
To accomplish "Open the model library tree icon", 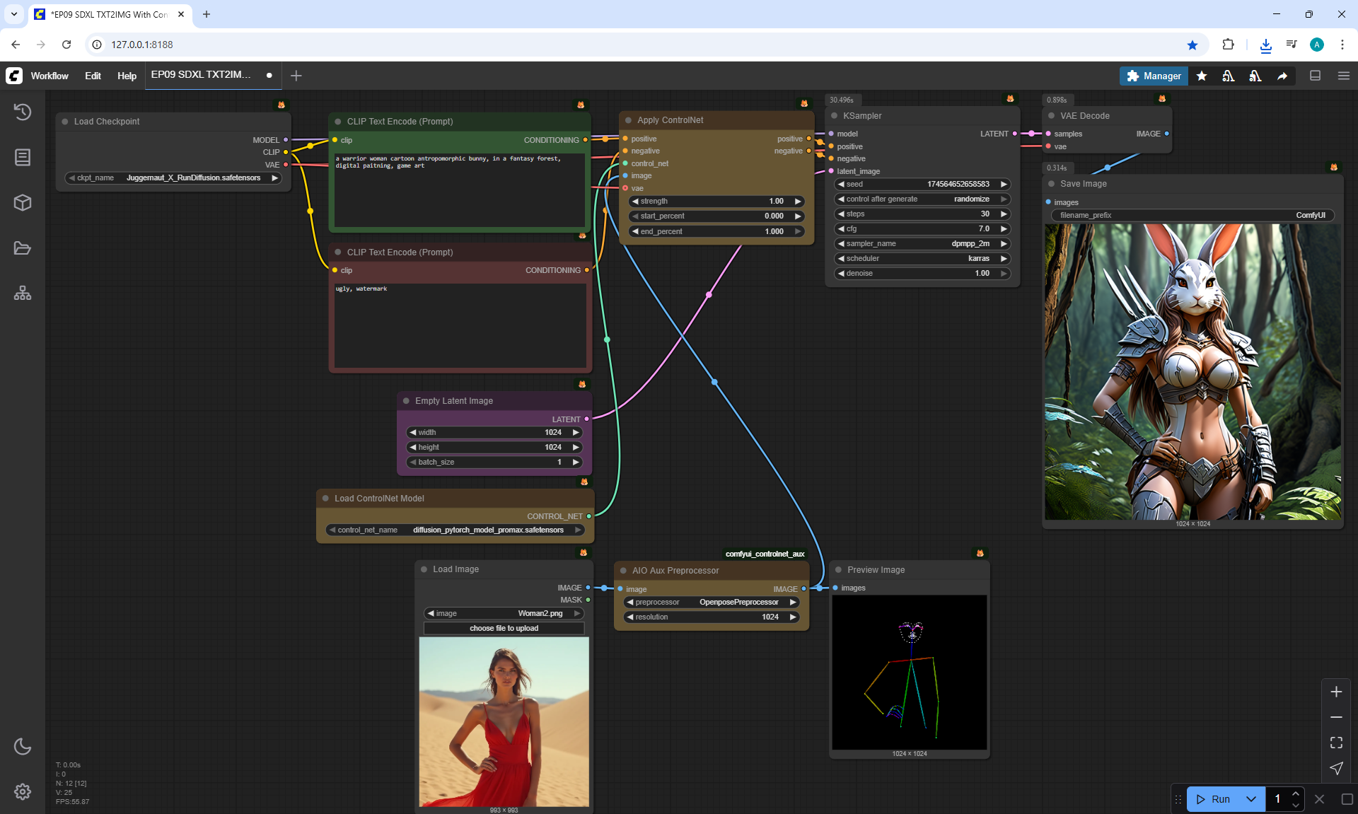I will (23, 293).
